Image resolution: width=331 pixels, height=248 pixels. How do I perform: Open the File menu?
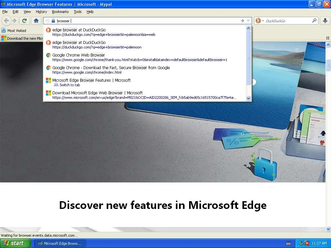(5, 12)
